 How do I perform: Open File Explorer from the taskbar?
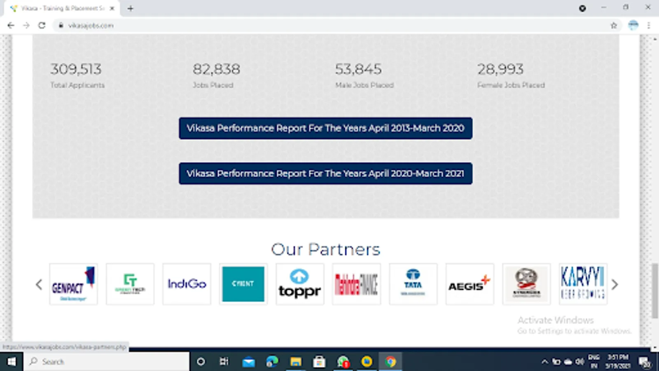click(295, 362)
